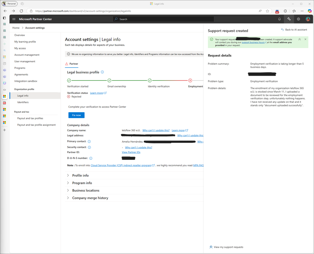Open Payout and tax profile assignment
The height and width of the screenshot is (254, 314).
click(36, 125)
